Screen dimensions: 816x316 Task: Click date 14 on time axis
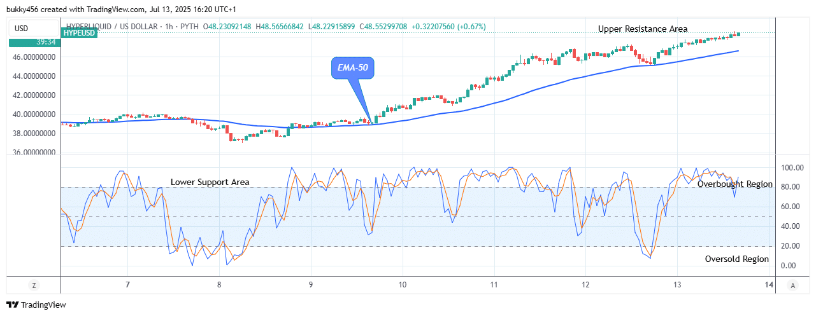pos(768,285)
